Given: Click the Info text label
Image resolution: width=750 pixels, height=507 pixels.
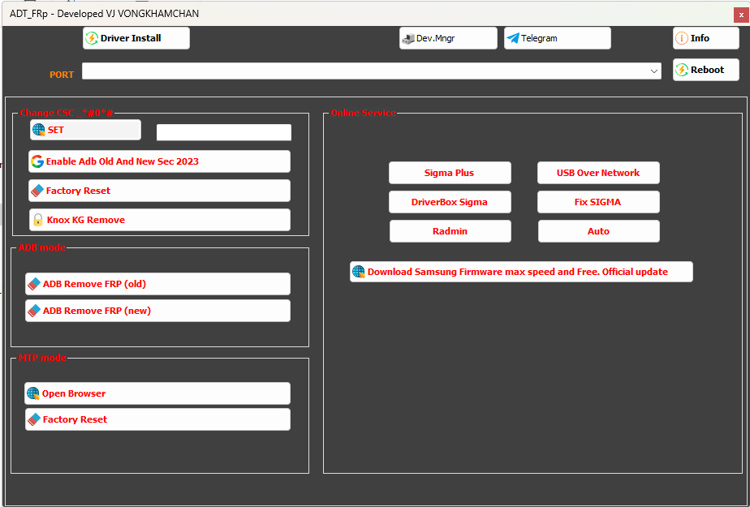Looking at the screenshot, I should click(700, 38).
